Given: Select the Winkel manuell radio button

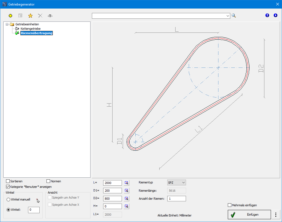Looking at the screenshot, I should (x=9, y=199).
